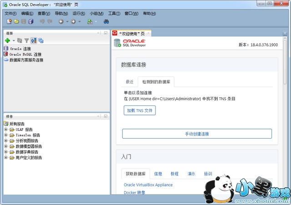Open the 帮助(H) menu
The image size is (291, 205).
[x=150, y=13]
